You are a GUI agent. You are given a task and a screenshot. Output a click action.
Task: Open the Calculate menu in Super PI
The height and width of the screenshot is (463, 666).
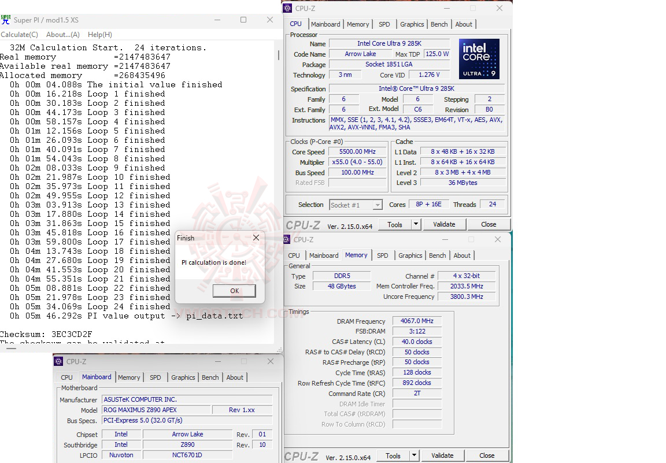(x=20, y=34)
